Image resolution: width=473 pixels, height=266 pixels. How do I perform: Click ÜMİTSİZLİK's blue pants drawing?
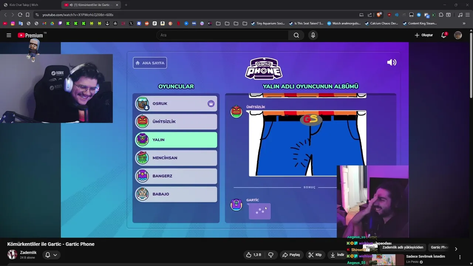(307, 143)
